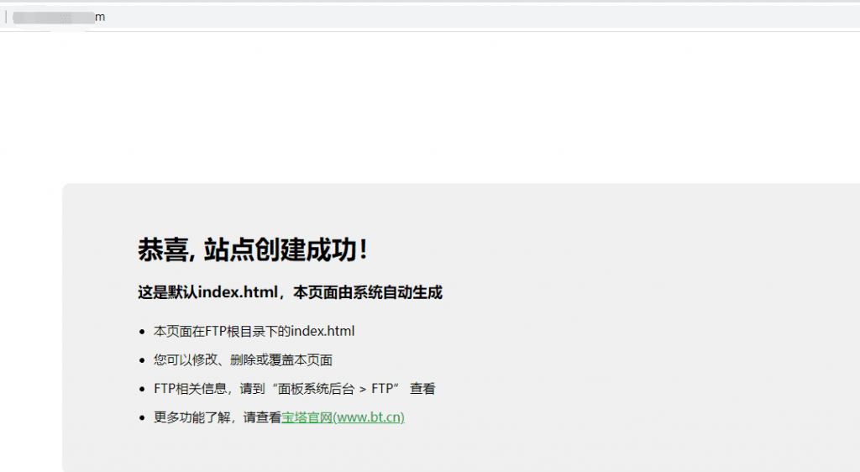Click the subtitle 这是默认index.html，本页面由系统自动生成
This screenshot has height=472, width=860.
tap(290, 293)
